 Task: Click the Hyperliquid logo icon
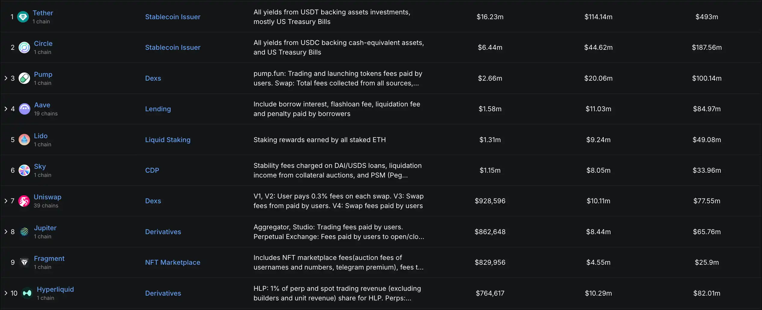point(27,293)
